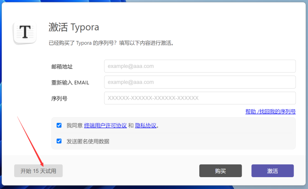The width and height of the screenshot is (308, 189).
Task: Open the 终端用户许可协议 link
Action: click(105, 125)
